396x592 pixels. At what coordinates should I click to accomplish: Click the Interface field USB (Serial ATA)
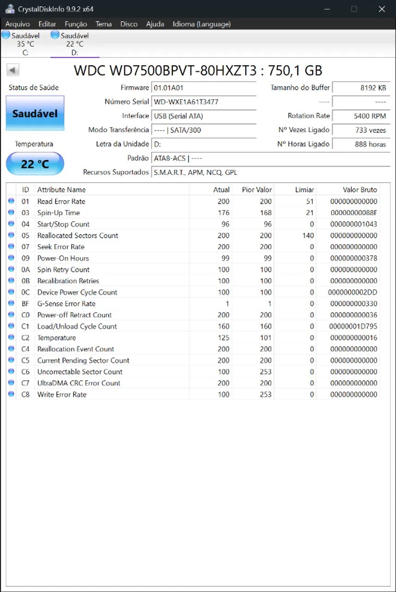pyautogui.click(x=204, y=116)
